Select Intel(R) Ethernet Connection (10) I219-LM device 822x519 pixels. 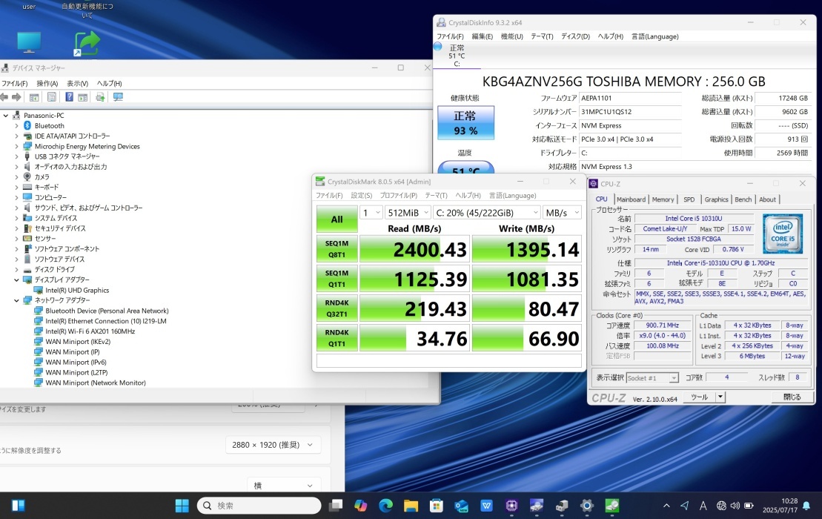point(106,321)
